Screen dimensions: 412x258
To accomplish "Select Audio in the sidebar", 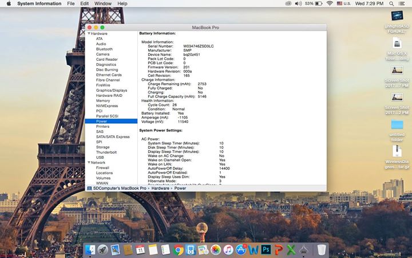I will pos(101,44).
